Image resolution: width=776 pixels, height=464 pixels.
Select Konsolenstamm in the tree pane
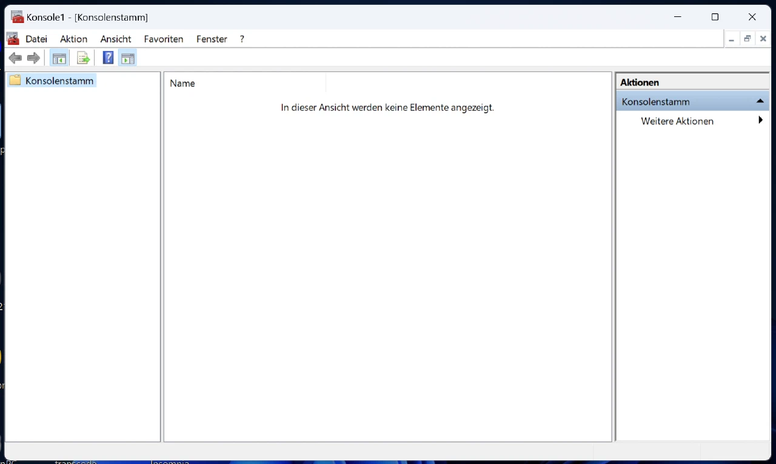59,81
